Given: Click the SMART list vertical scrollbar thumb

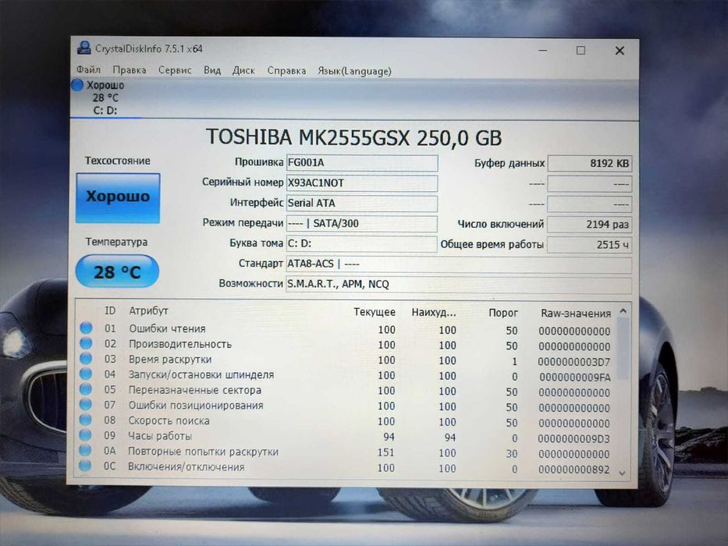Looking at the screenshot, I should (623, 348).
